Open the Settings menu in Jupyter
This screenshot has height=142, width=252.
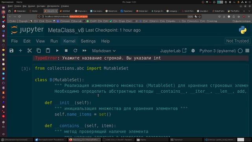[x=88, y=41]
